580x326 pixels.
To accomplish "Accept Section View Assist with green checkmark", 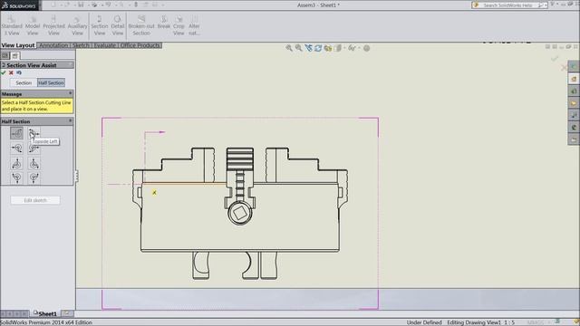I will (x=4, y=72).
